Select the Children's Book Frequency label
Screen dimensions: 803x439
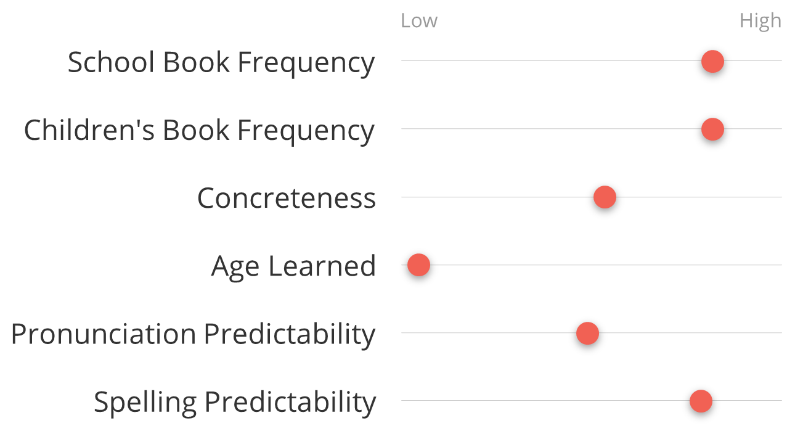199,131
